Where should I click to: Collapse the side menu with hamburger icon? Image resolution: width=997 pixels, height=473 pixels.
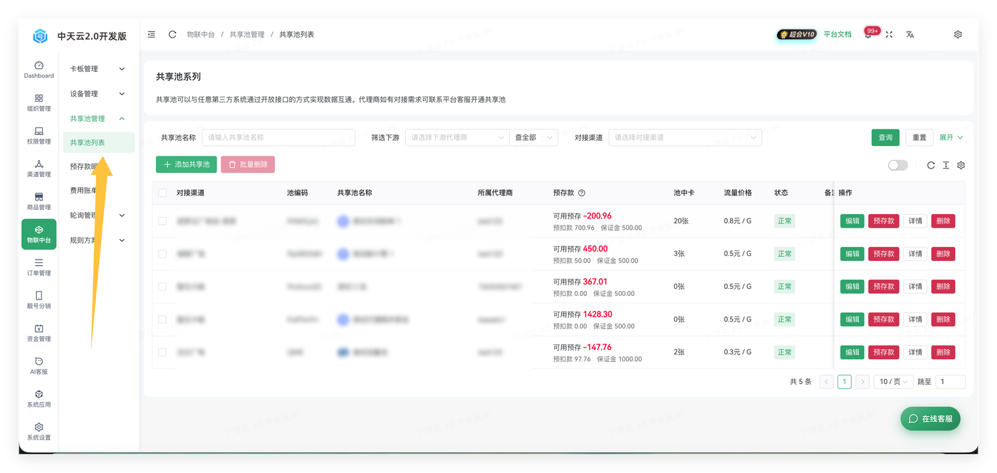152,34
